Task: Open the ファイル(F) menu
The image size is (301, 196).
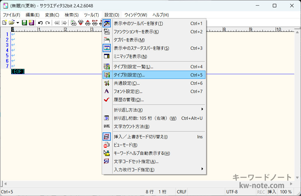Action: point(11,15)
